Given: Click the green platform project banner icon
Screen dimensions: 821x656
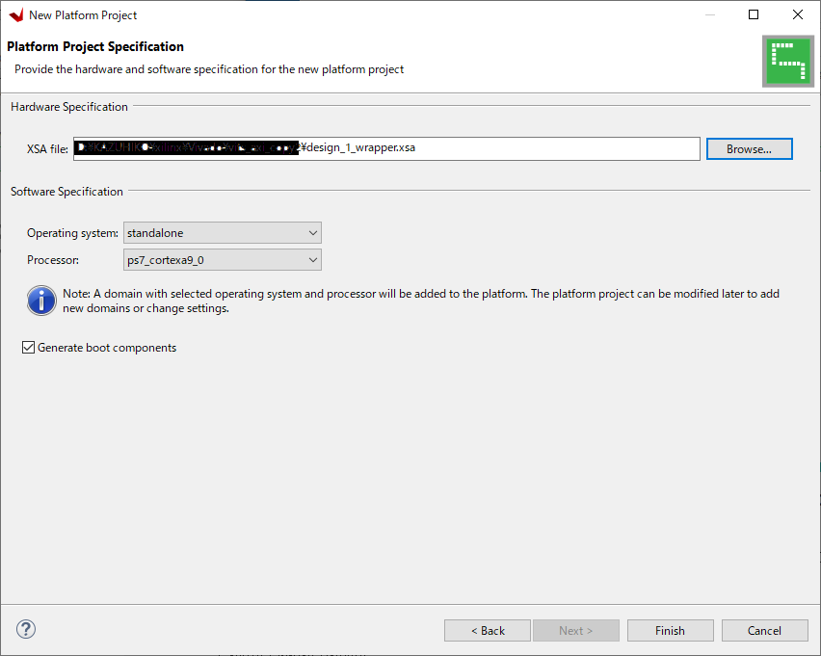Looking at the screenshot, I should [x=788, y=62].
